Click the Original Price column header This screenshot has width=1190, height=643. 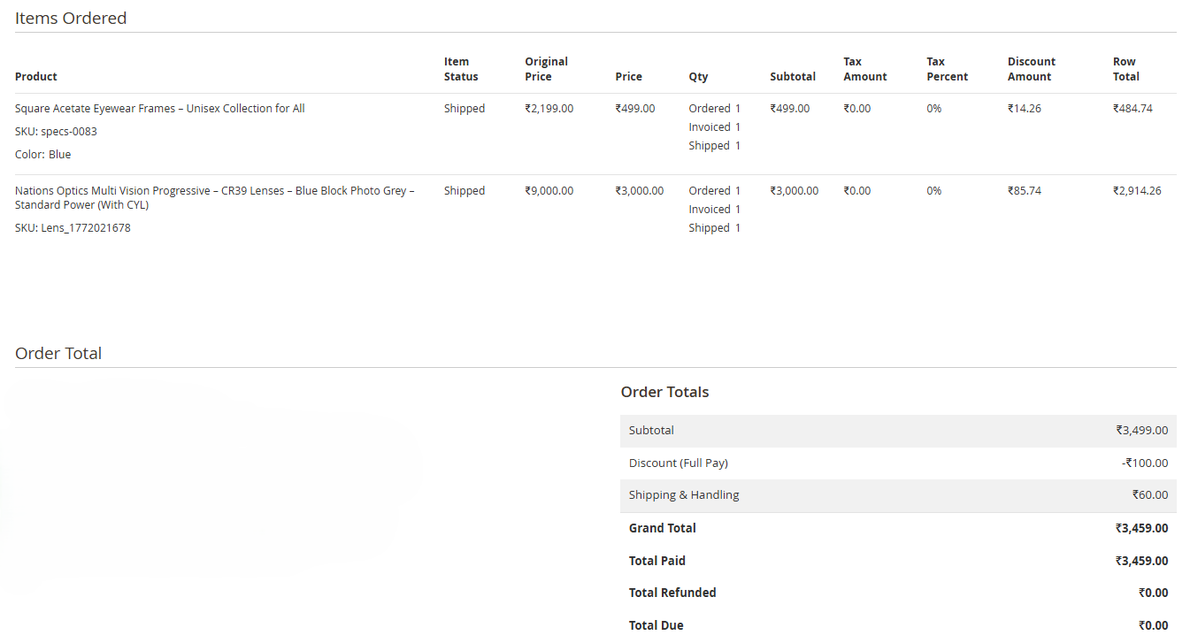(546, 69)
